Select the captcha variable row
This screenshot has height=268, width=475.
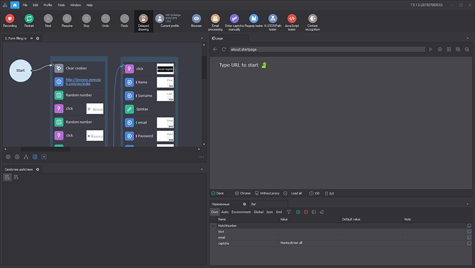pos(341,243)
